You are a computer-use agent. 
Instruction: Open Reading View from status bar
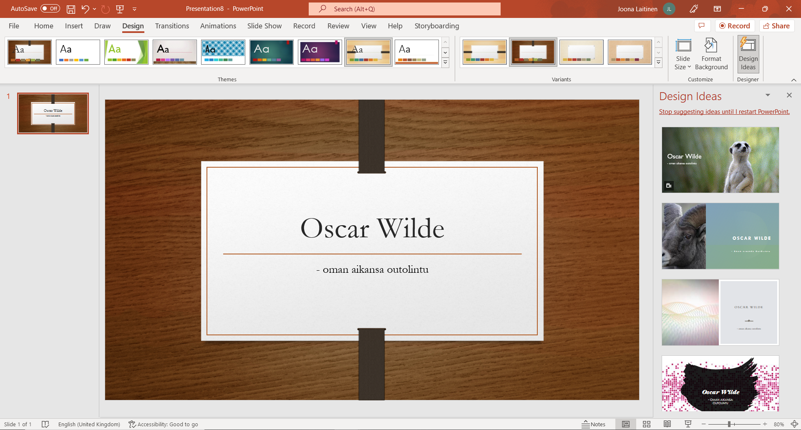pos(667,424)
